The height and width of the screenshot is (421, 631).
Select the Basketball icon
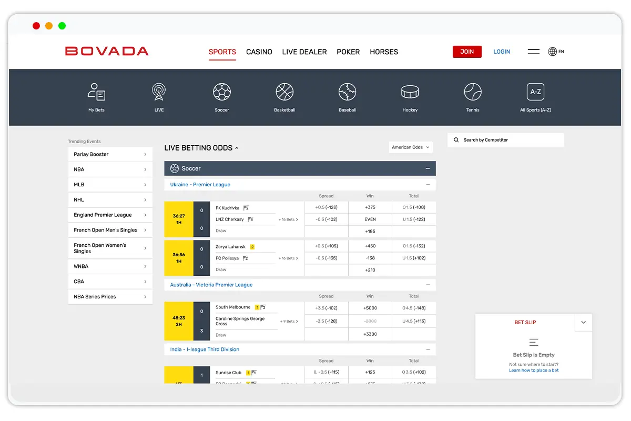pos(284,92)
